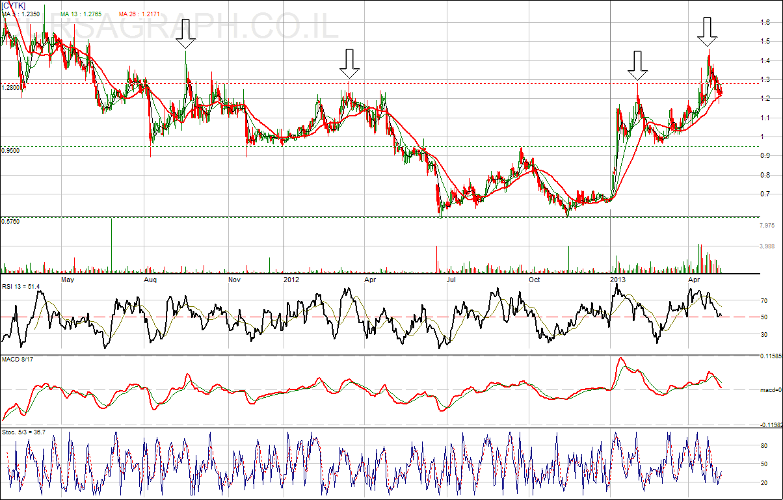Click the 0.11585 MACD upper bound value

point(770,357)
